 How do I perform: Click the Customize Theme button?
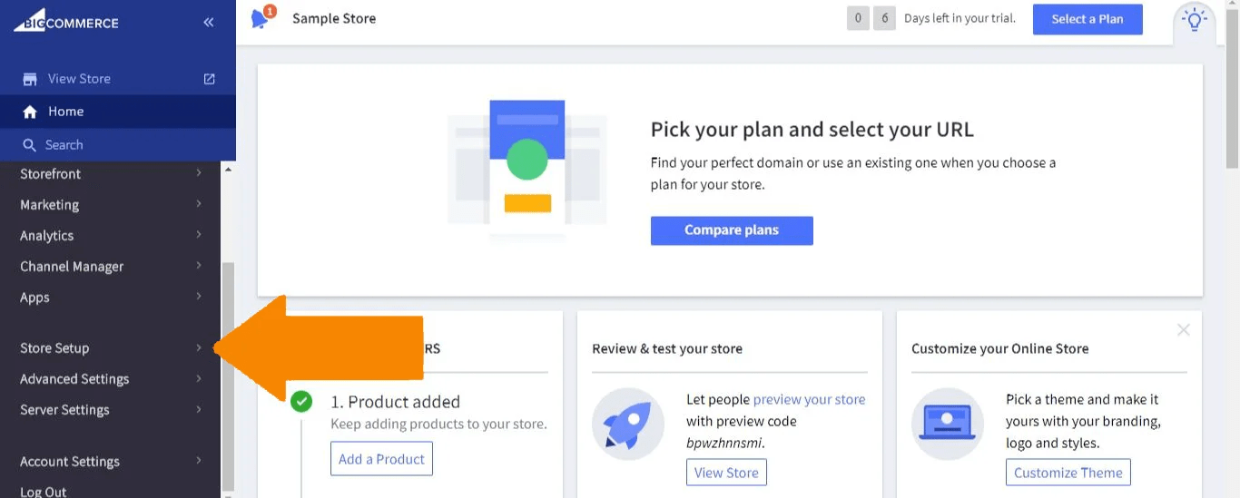pos(1068,473)
